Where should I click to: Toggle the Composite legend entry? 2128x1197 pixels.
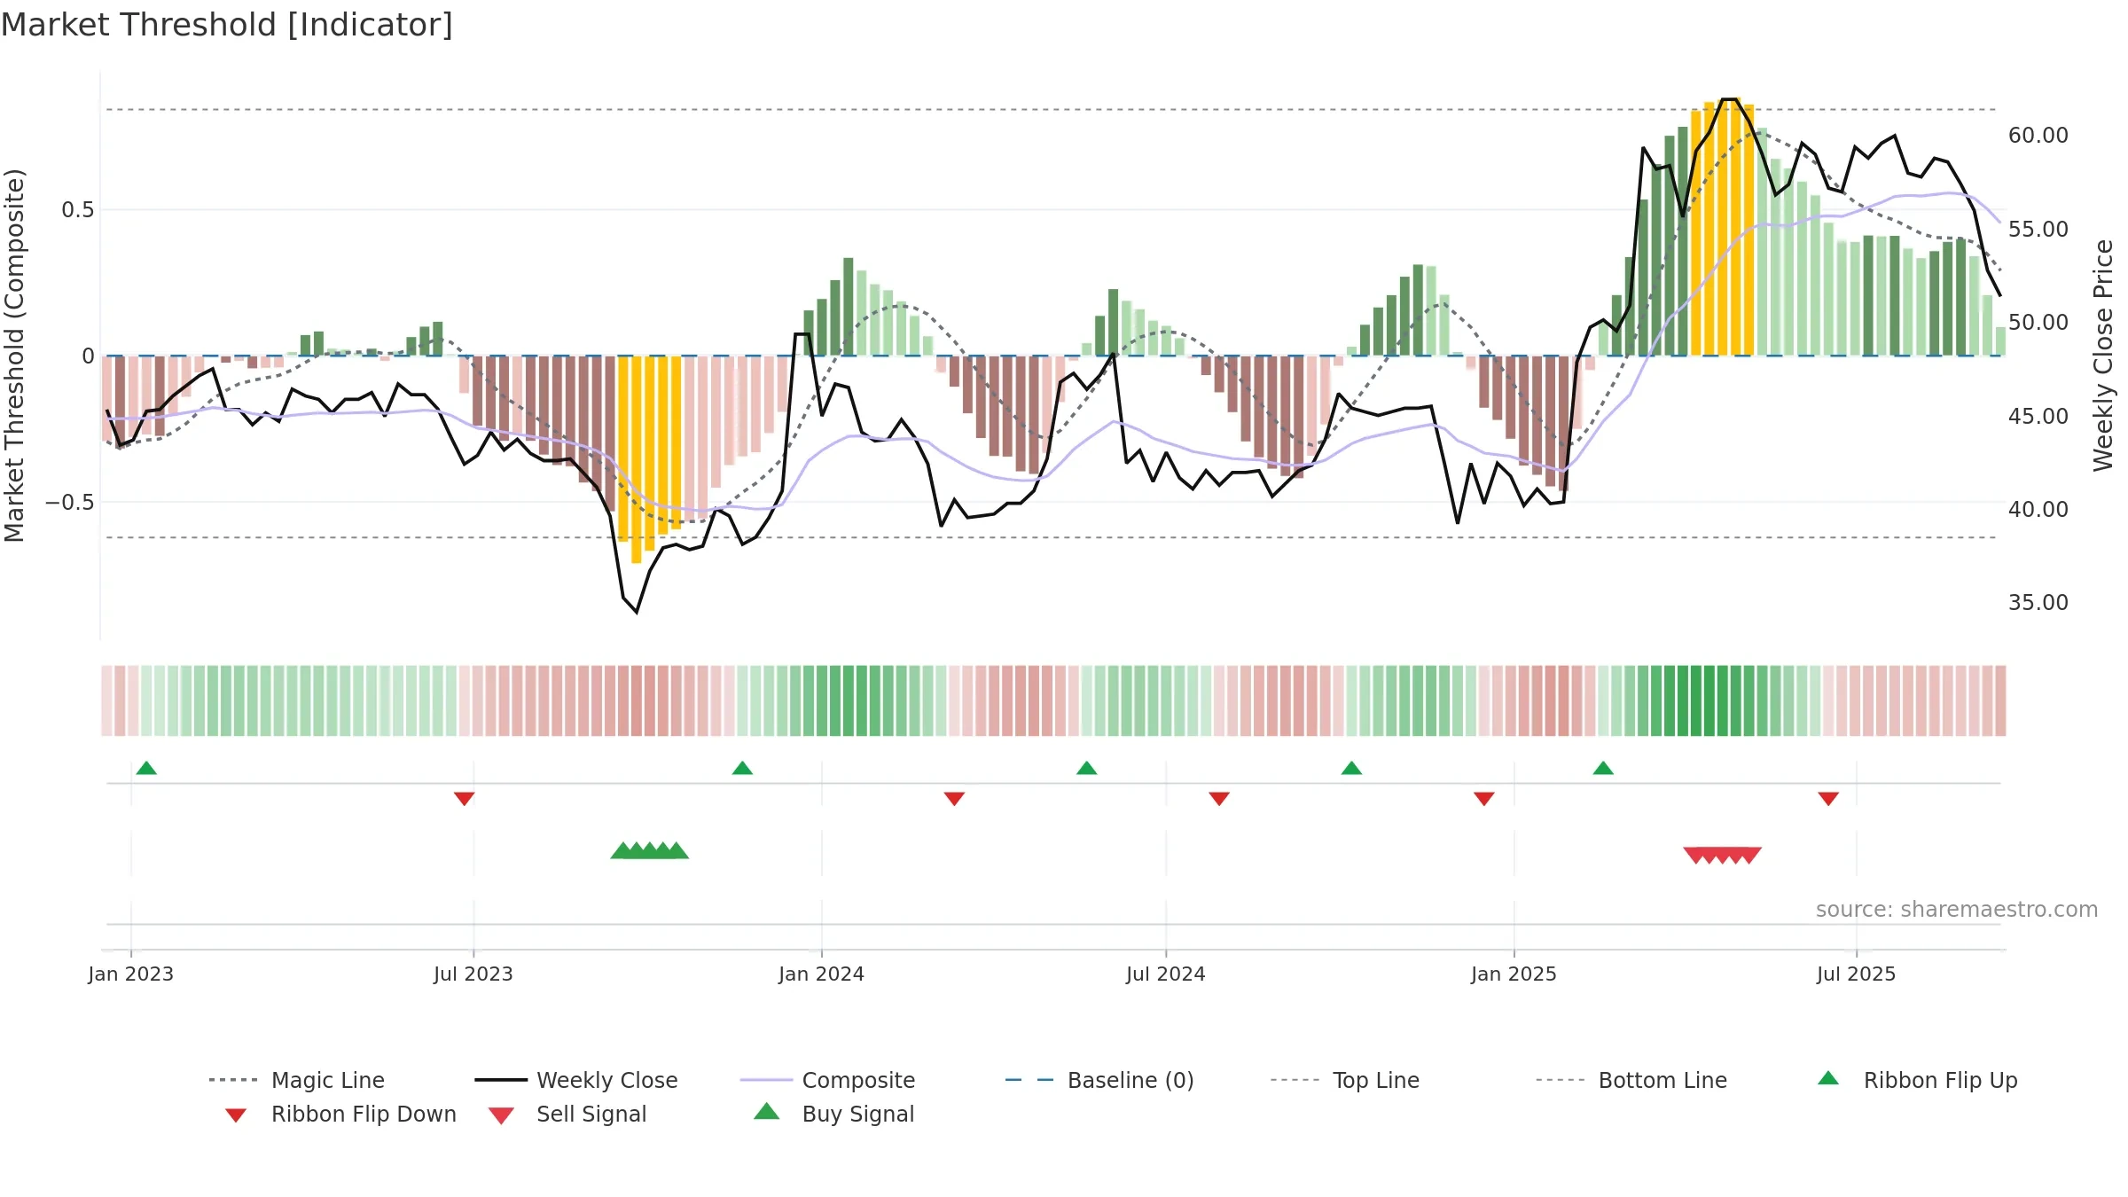[827, 1080]
